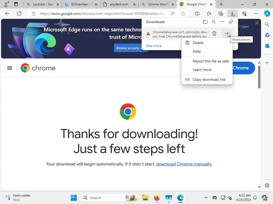The height and width of the screenshot is (204, 273).
Task: Open Outlook sidebar icon
Action: 267,46
